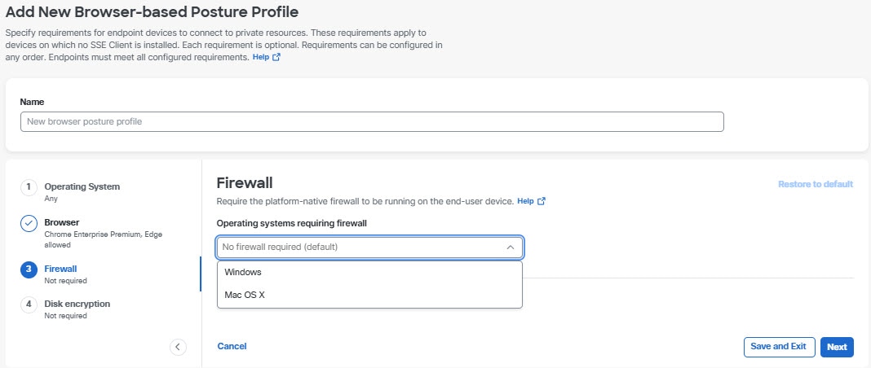Open external Help link icon in page description

276,57
